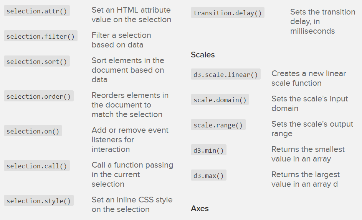Select the selection.call() code tag
Viewport: 362px width, 220px height.
click(x=37, y=166)
